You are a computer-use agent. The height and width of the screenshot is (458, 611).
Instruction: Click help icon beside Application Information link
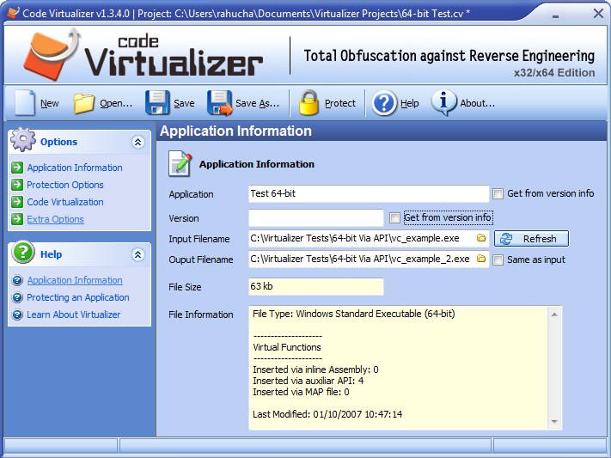click(17, 280)
